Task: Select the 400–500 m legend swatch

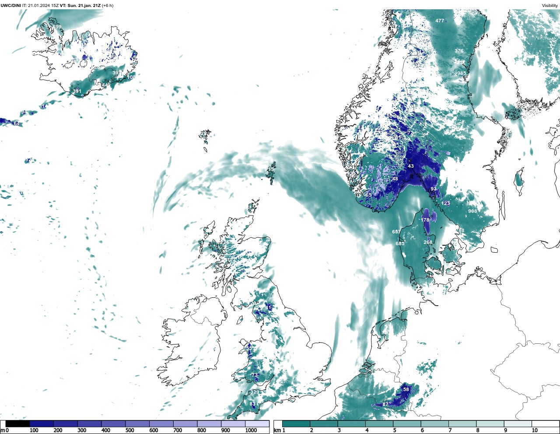Action: click(x=113, y=423)
